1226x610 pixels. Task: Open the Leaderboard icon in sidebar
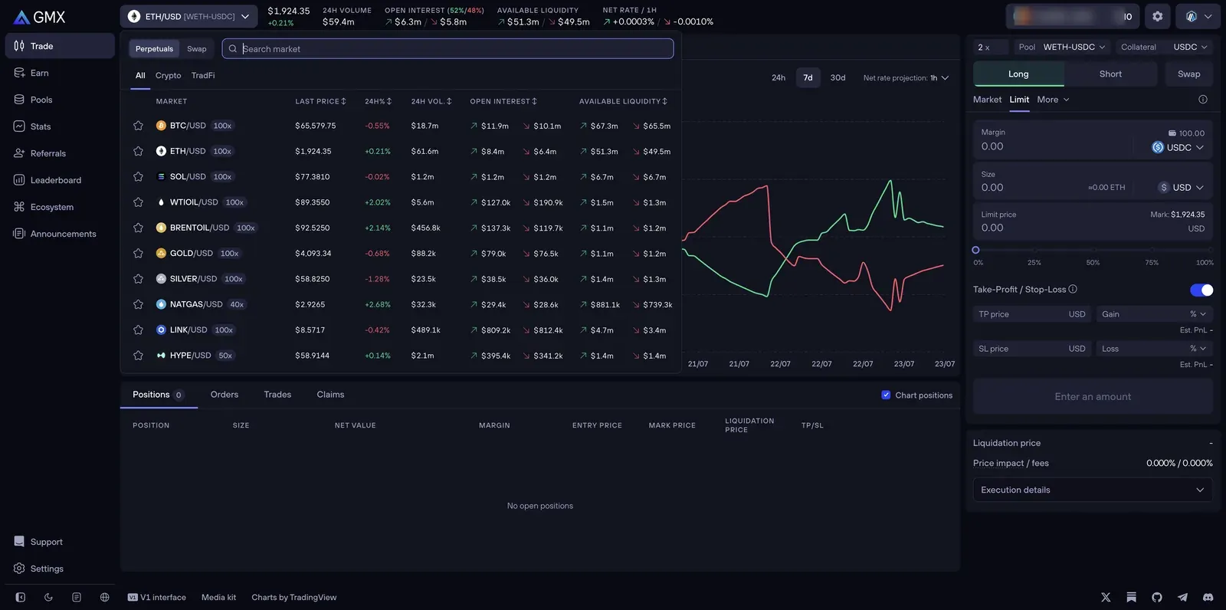pos(19,180)
